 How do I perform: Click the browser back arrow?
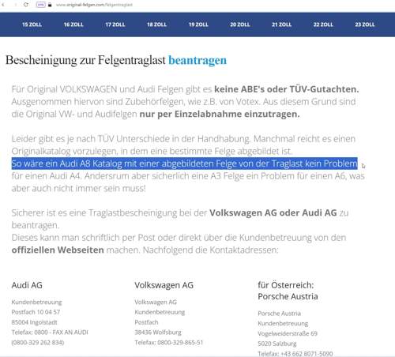point(3,5)
